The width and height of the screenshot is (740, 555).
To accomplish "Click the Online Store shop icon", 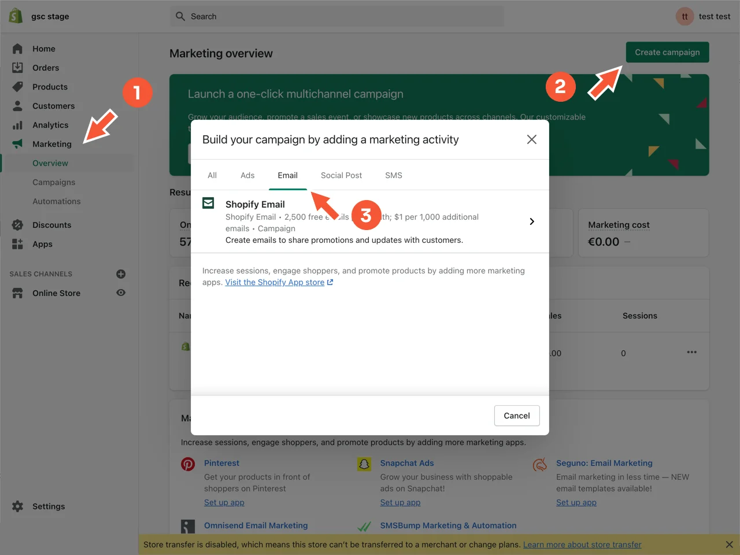I will [17, 293].
